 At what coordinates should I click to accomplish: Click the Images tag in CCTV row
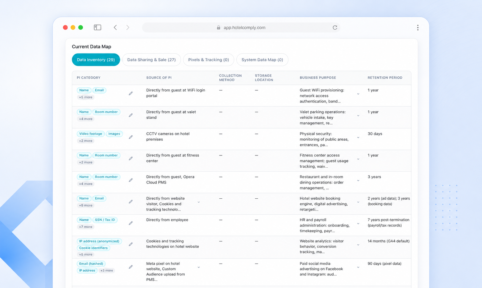(x=114, y=134)
